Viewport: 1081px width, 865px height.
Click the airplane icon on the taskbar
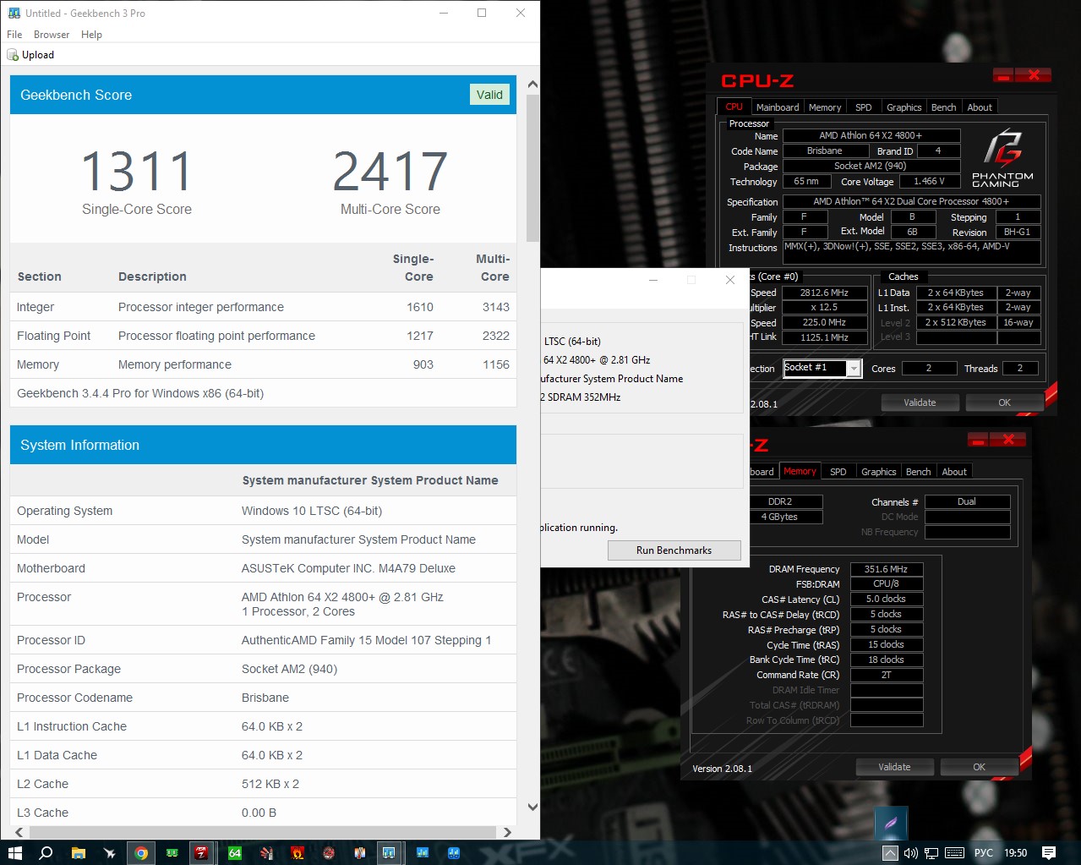109,852
